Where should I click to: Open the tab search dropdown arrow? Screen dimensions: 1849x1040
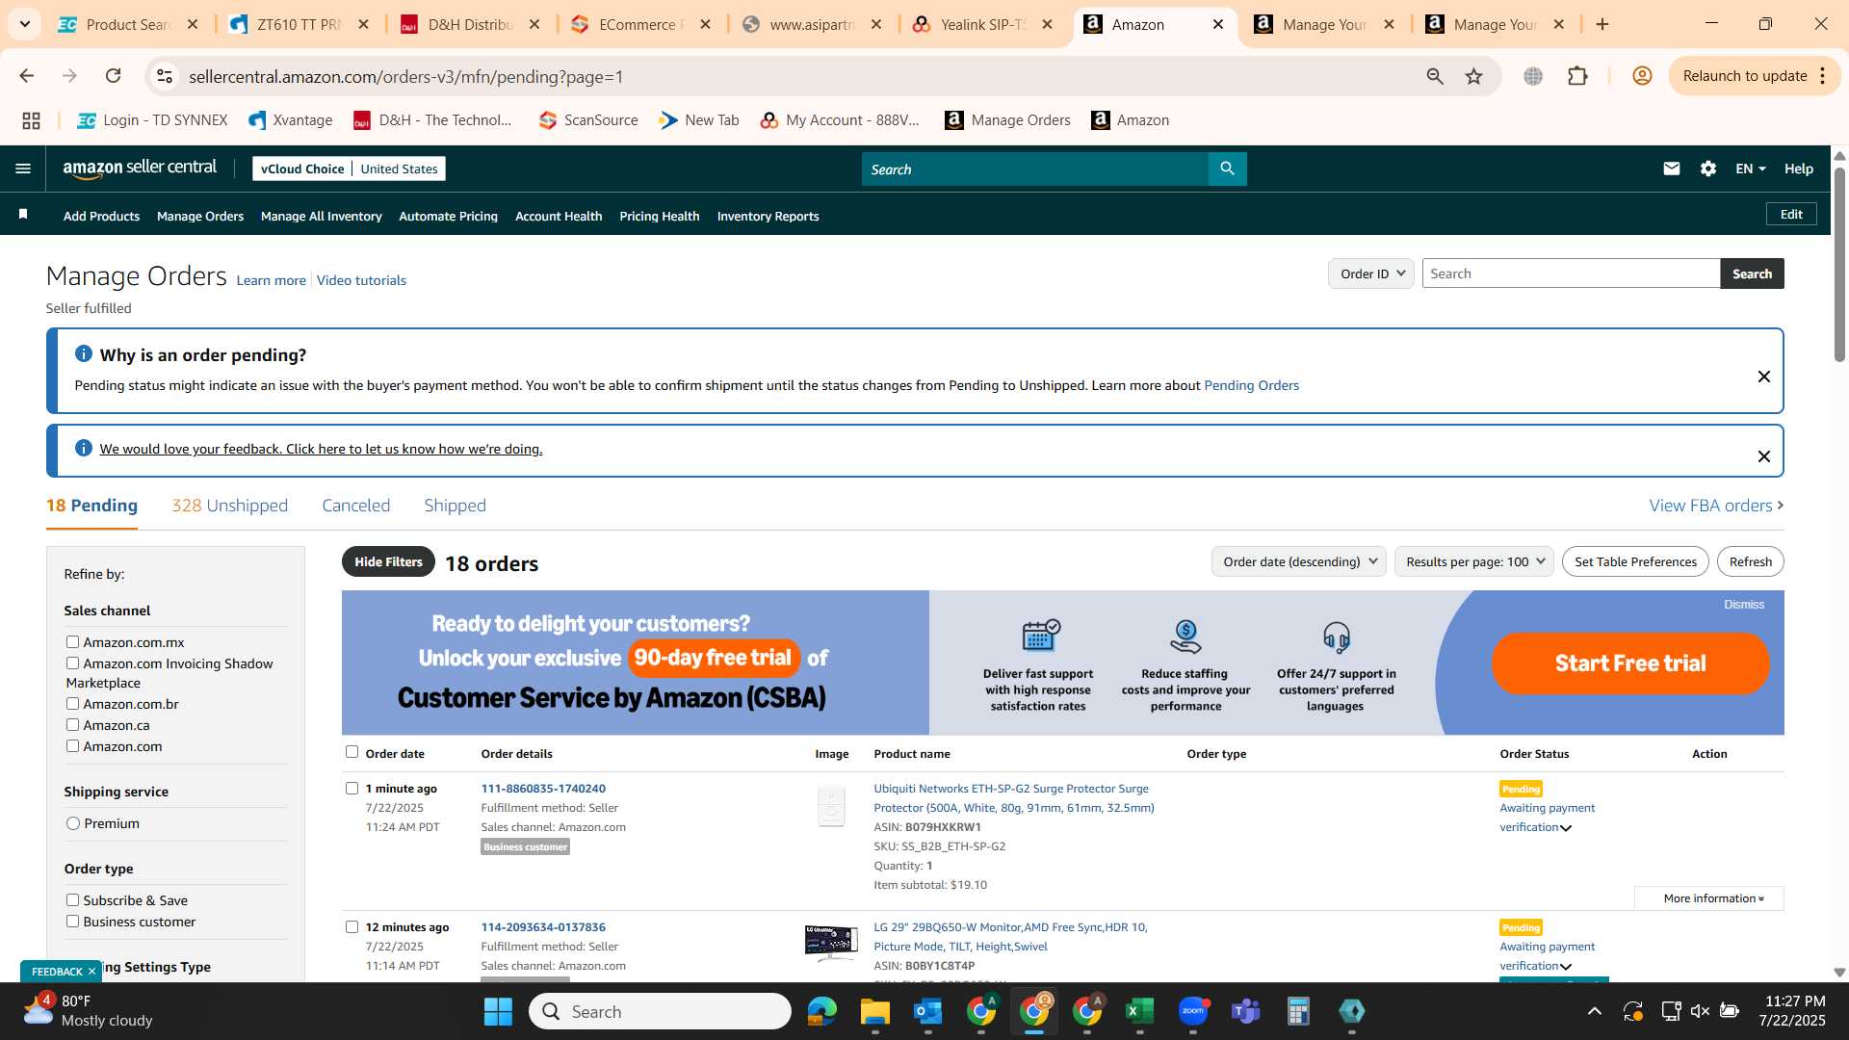coord(24,24)
